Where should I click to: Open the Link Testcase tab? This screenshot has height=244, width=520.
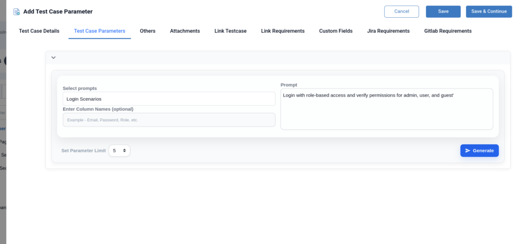point(230,31)
